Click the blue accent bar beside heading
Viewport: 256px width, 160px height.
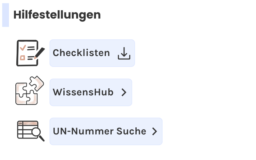click(5, 15)
